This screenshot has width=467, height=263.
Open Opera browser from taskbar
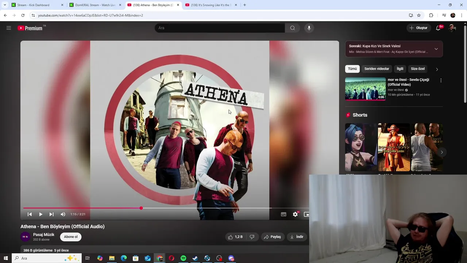[x=171, y=258]
